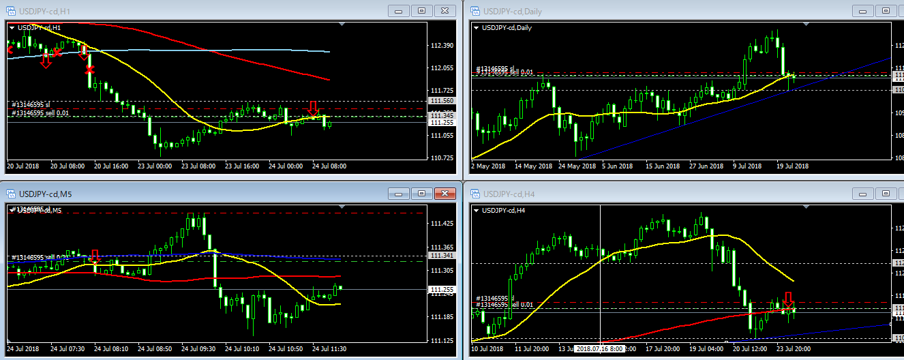Click the #13146595 sl label on H1 chart

(31, 104)
